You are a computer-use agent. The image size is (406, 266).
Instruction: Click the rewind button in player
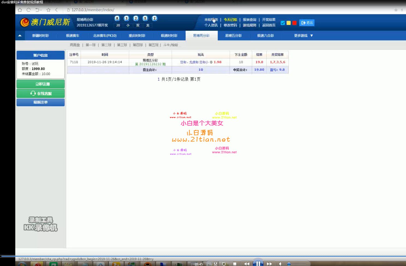coord(247,264)
